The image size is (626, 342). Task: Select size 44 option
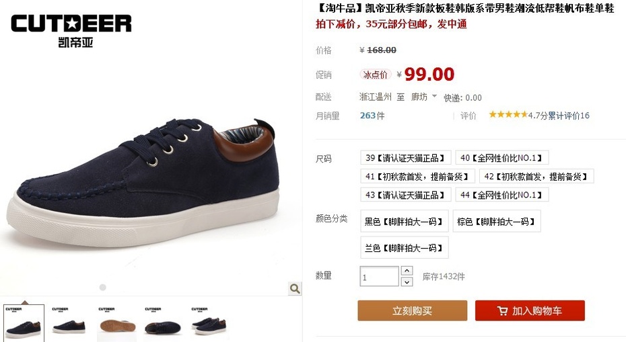click(501, 195)
